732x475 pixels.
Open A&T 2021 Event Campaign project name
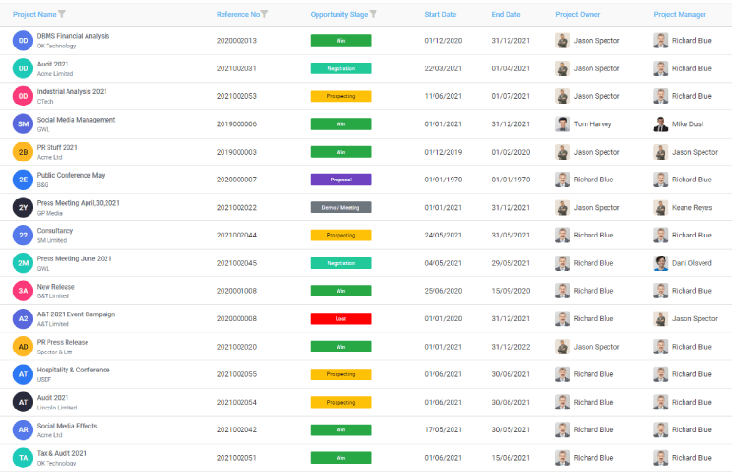pos(76,314)
